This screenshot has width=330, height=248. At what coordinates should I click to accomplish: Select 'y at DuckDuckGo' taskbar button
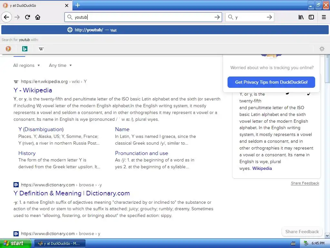click(x=60, y=243)
